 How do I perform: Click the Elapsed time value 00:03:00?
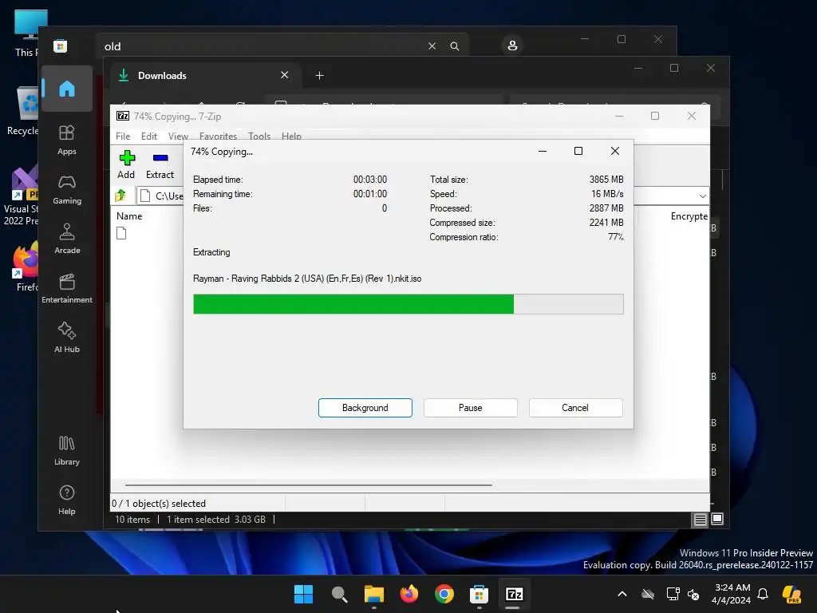tap(370, 180)
